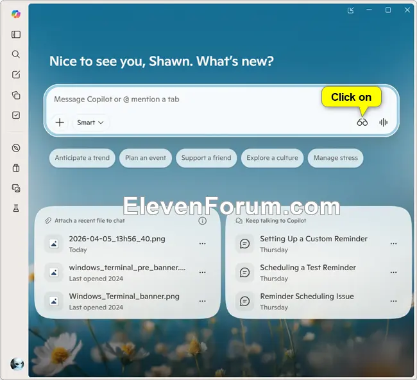Open the user profile avatar
This screenshot has height=380, width=417.
[x=17, y=363]
